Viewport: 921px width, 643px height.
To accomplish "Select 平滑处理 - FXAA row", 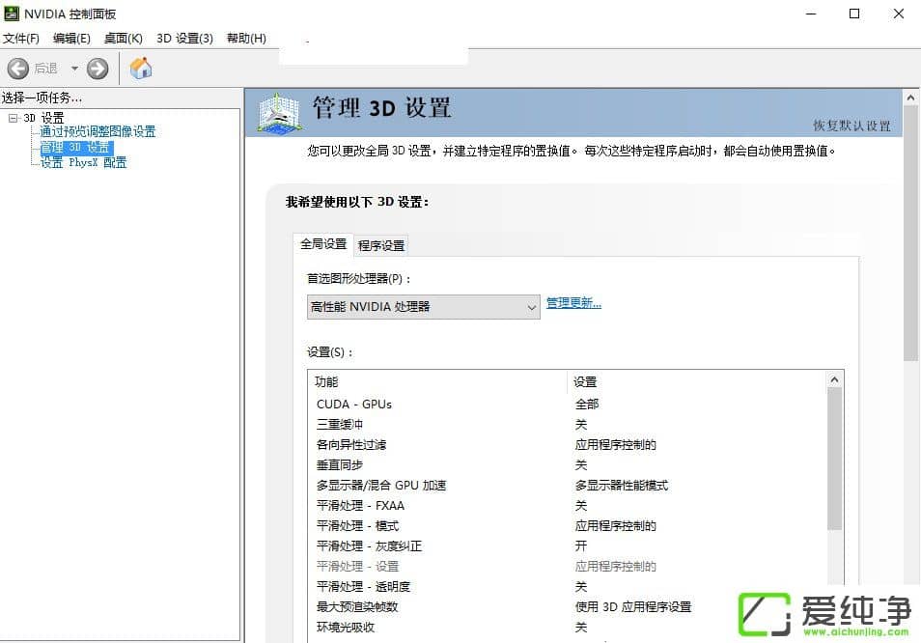I will pyautogui.click(x=567, y=505).
